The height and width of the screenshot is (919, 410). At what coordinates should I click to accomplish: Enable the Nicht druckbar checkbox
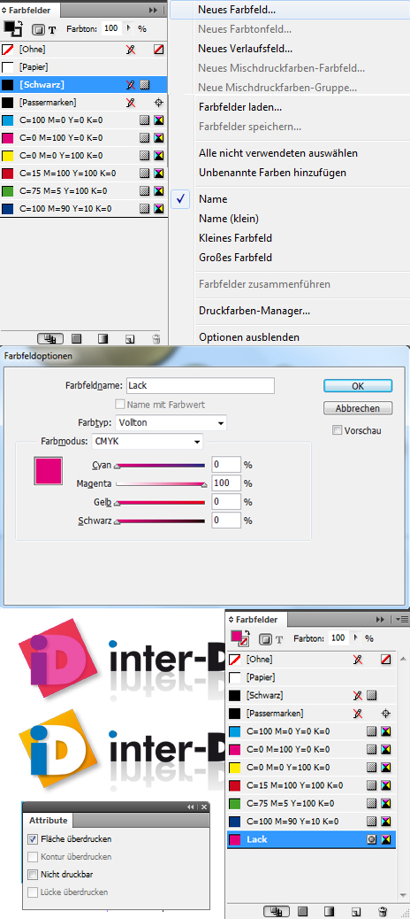coord(33,875)
